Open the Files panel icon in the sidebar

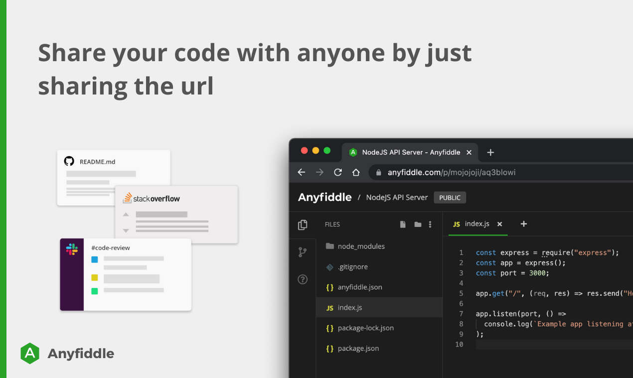point(303,224)
